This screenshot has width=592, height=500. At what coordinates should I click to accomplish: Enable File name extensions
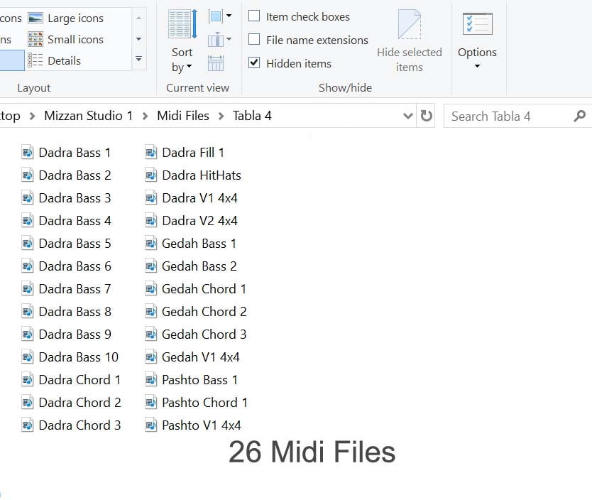pyautogui.click(x=253, y=40)
